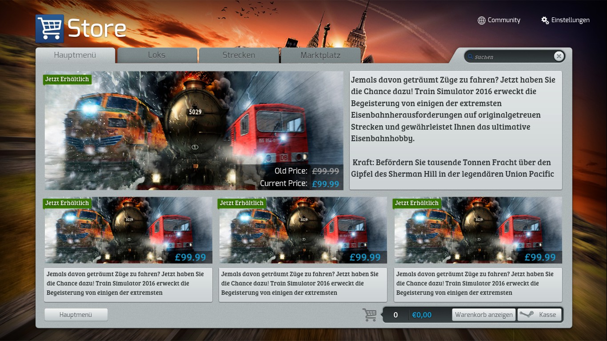Open the large featured Train Simulator banner
Viewport: 607px width, 341px height.
(x=194, y=131)
